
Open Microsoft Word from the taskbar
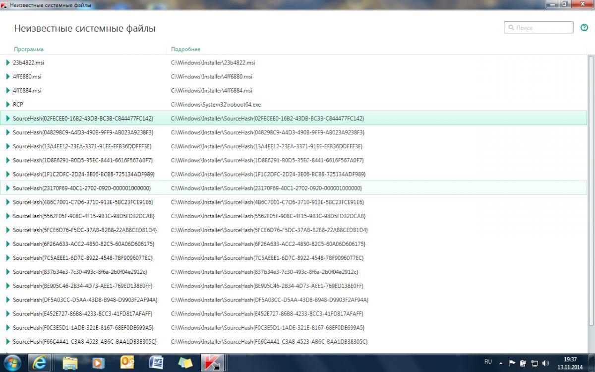(x=156, y=363)
